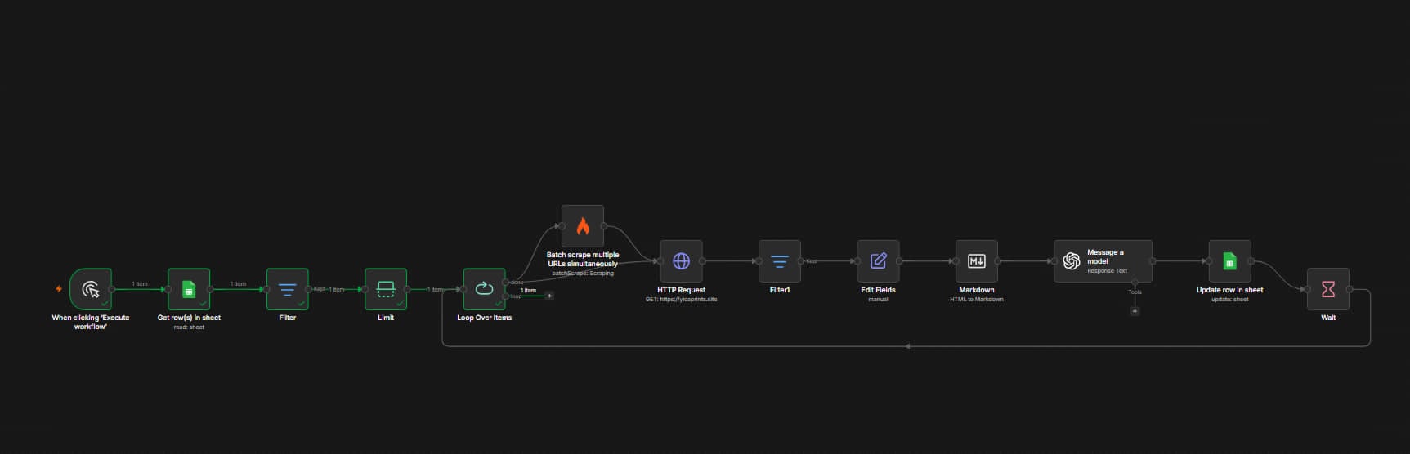Open the Markdown node icon

[977, 261]
